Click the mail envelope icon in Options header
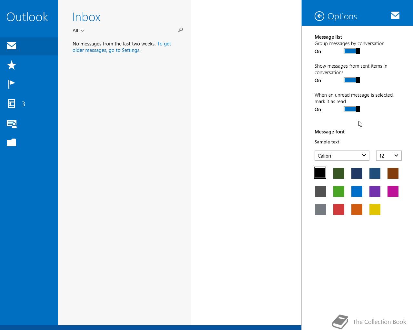Image resolution: width=413 pixels, height=330 pixels. click(395, 15)
